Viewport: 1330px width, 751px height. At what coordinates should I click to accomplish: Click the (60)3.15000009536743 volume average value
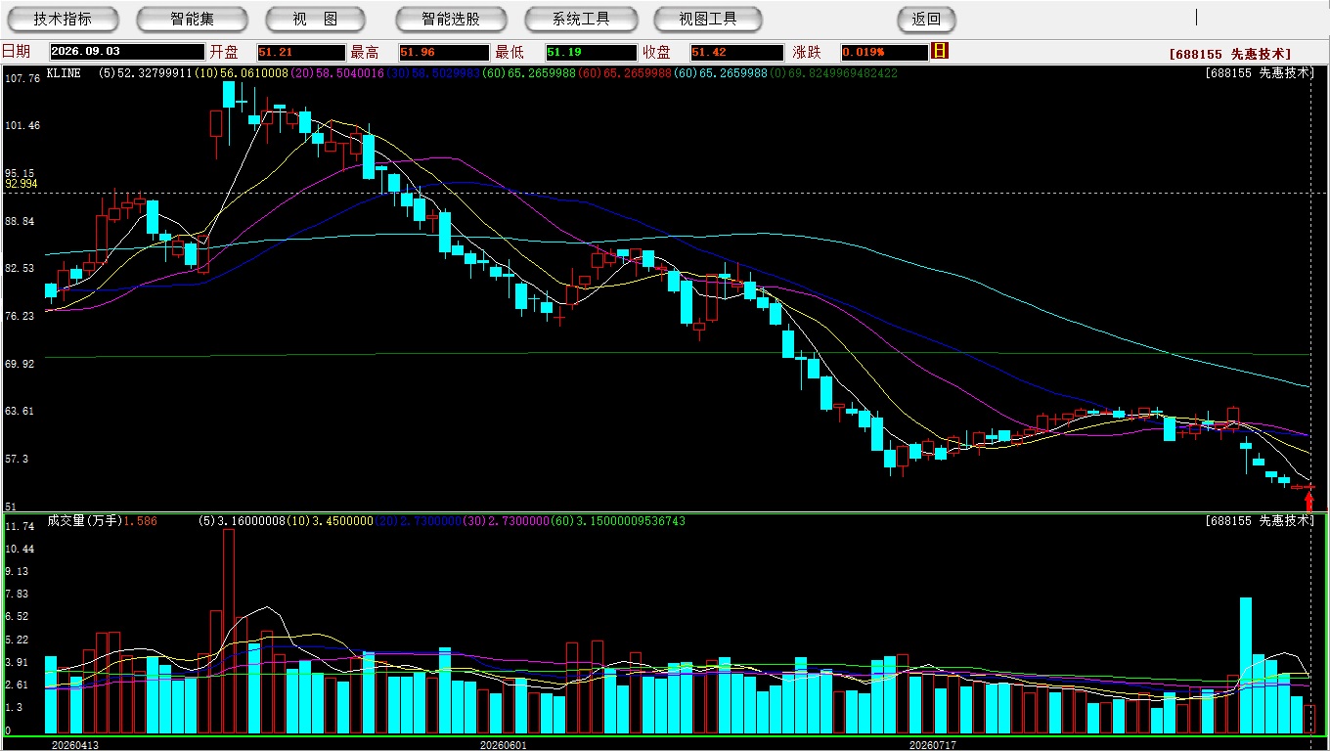(619, 521)
